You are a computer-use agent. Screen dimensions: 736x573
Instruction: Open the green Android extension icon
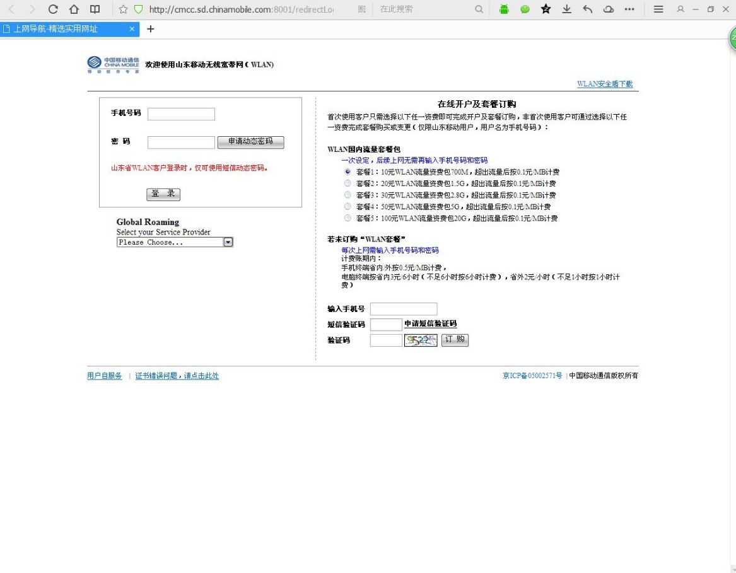[504, 9]
